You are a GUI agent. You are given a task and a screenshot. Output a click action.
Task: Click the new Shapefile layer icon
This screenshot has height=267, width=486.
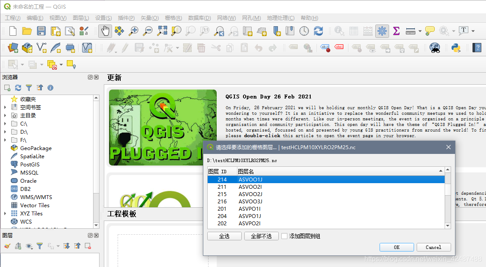coord(41,48)
